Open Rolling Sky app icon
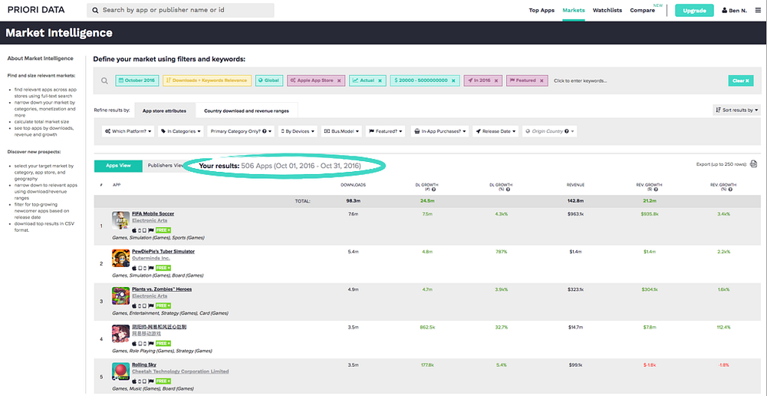This screenshot has height=396, width=767. click(120, 371)
